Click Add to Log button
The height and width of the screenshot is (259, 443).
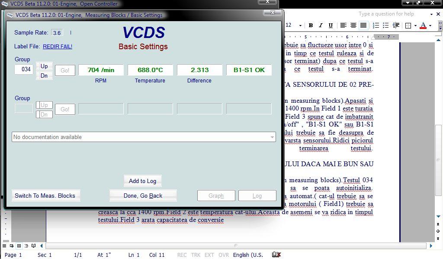point(143,181)
